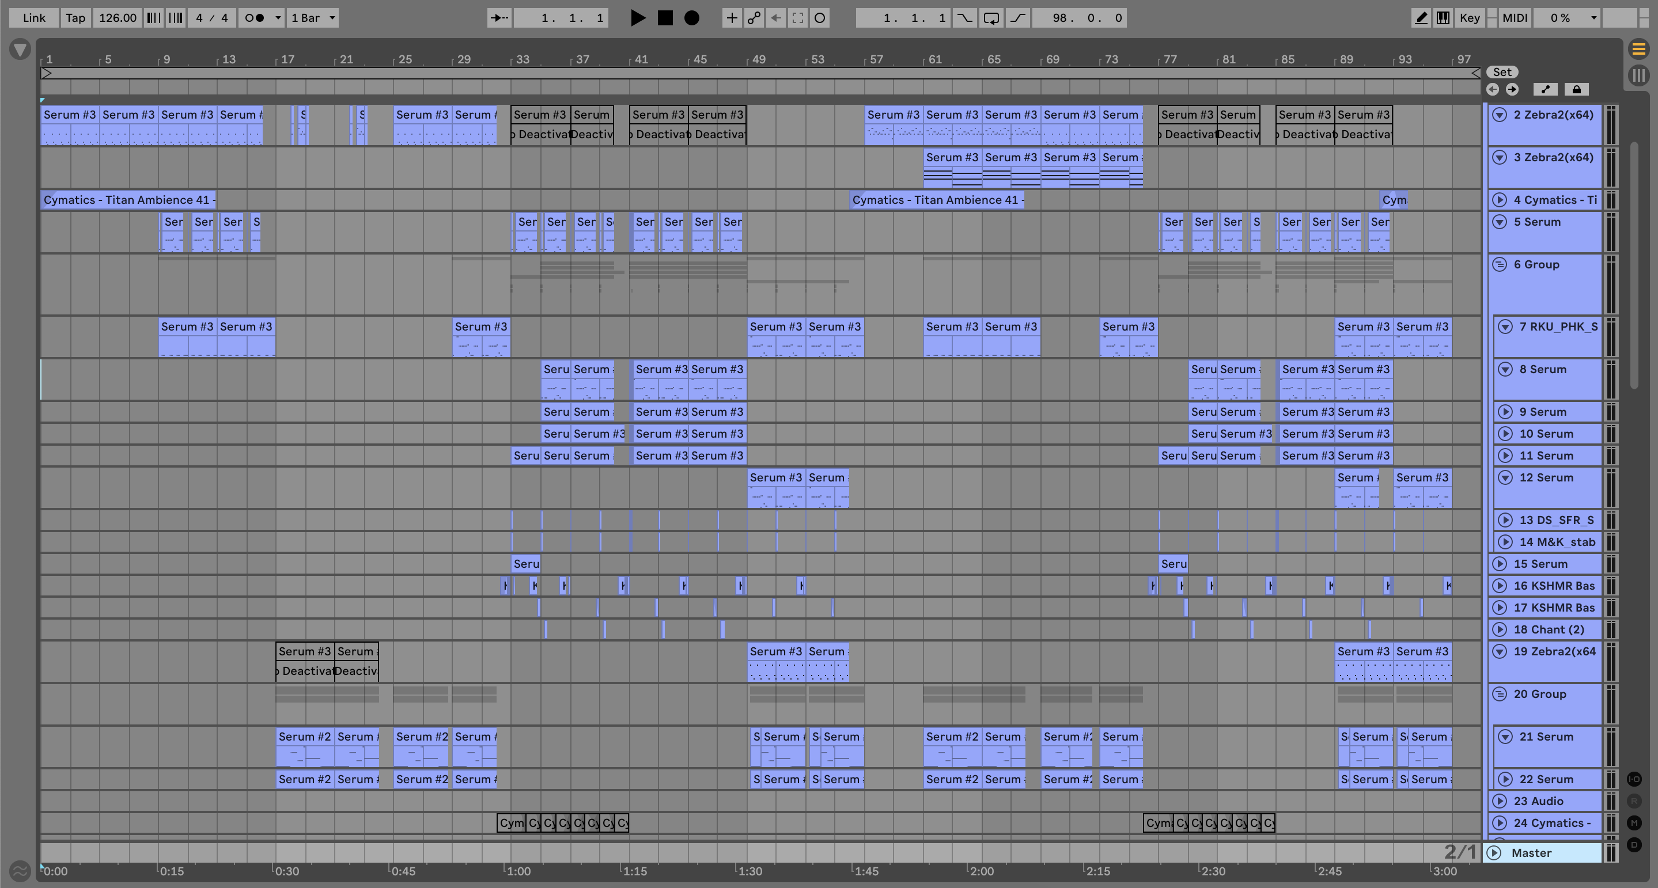Select the 14 M&K_stab track header
1658x888 pixels.
point(1547,542)
